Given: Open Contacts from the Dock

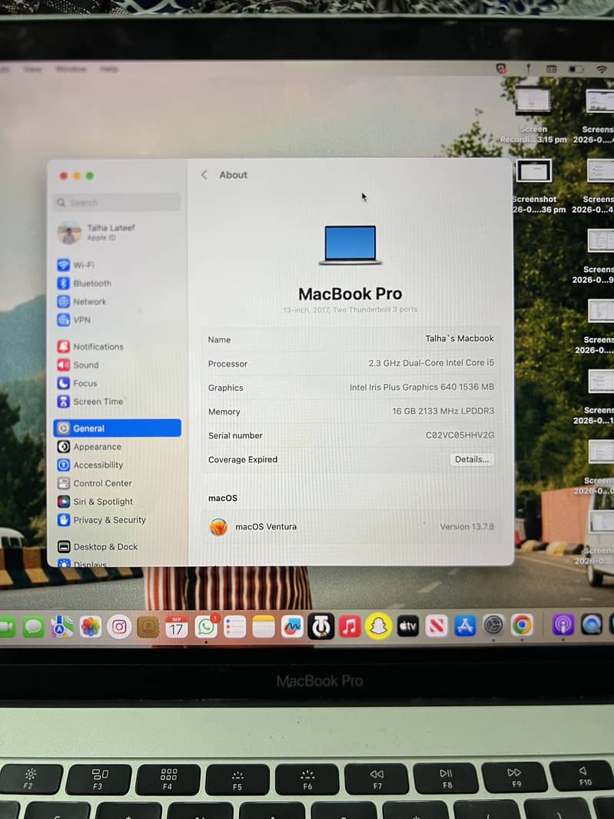Looking at the screenshot, I should click(x=148, y=626).
